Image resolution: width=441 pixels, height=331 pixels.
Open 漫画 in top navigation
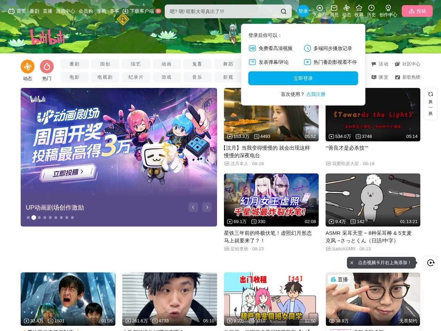coord(101,11)
